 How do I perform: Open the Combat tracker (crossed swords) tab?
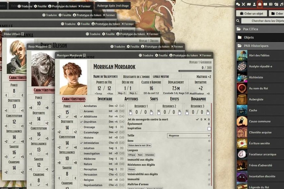tap(243, 4)
